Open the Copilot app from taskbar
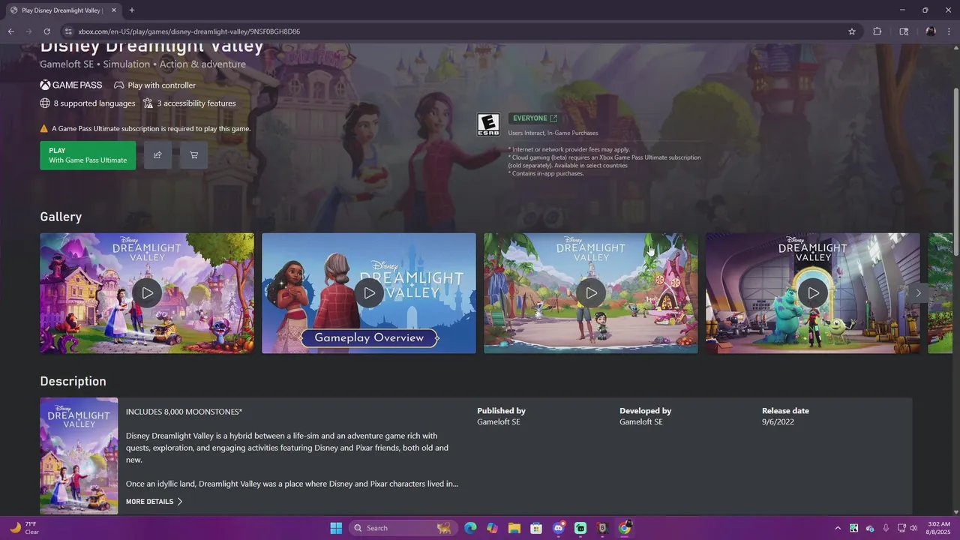This screenshot has height=540, width=960. coord(492,528)
